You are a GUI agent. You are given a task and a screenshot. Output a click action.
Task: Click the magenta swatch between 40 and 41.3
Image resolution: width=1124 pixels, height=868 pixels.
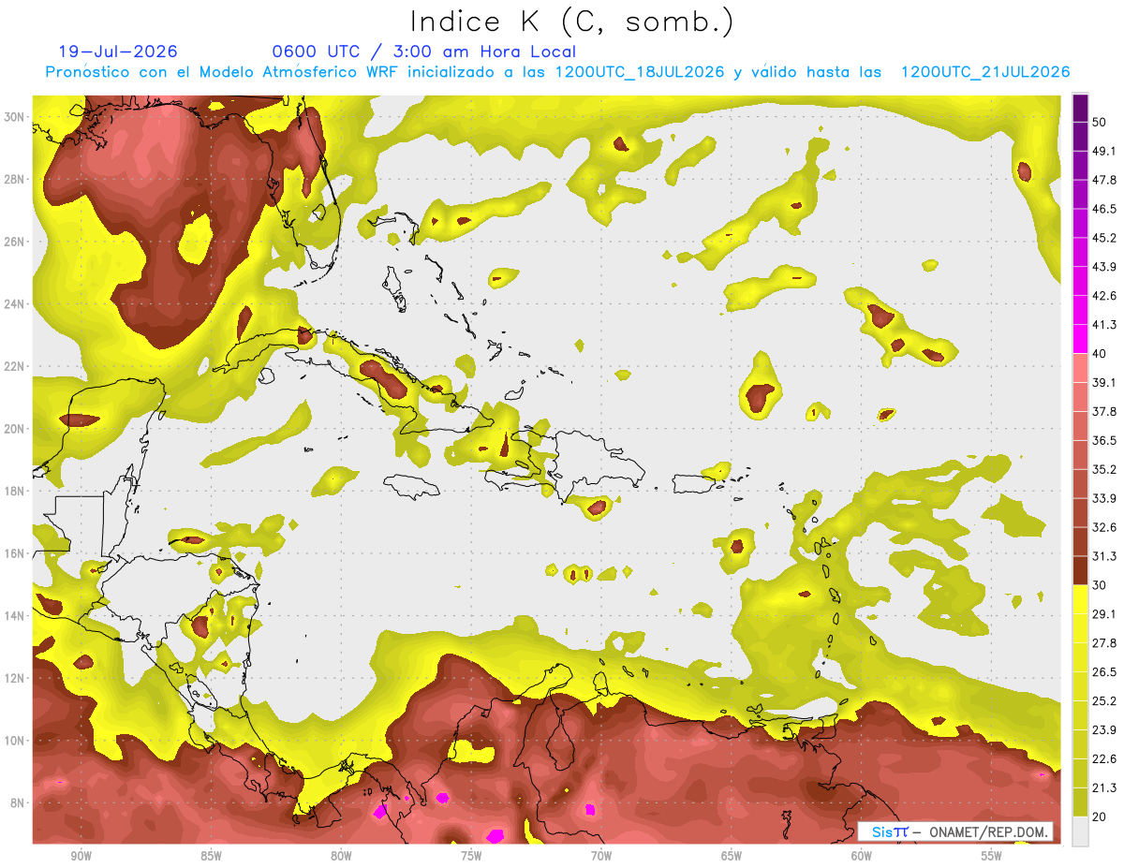tap(1081, 339)
